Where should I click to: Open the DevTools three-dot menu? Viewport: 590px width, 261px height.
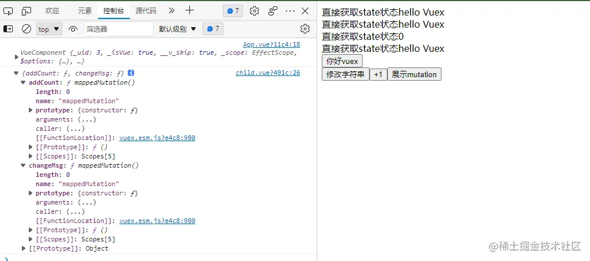click(x=290, y=11)
